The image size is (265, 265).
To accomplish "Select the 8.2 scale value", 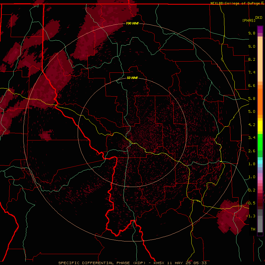I will [x=252, y=59].
